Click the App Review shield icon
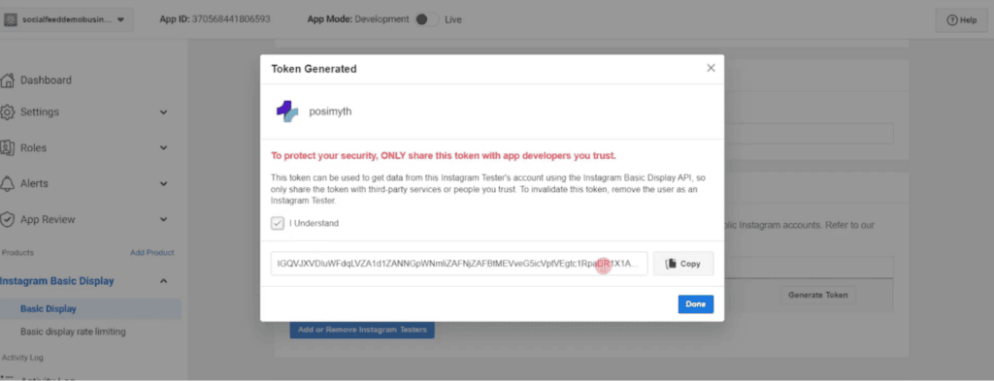994x381 pixels. click(8, 220)
